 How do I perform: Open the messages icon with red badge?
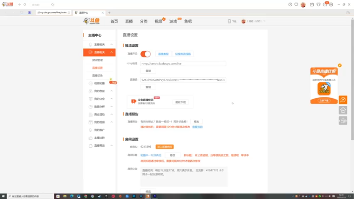(325, 4)
